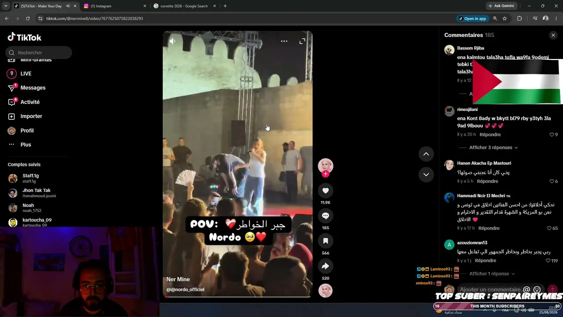This screenshot has width=563, height=317.
Task: Click the @nordo_officiel mention in the caption
Action: tap(185, 290)
